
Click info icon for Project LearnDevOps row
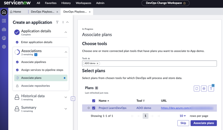click(89, 108)
